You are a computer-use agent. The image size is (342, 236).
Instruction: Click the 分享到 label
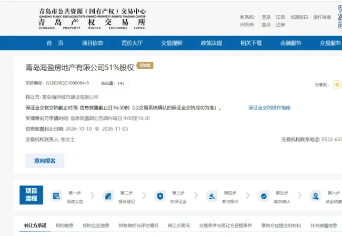(x=321, y=85)
